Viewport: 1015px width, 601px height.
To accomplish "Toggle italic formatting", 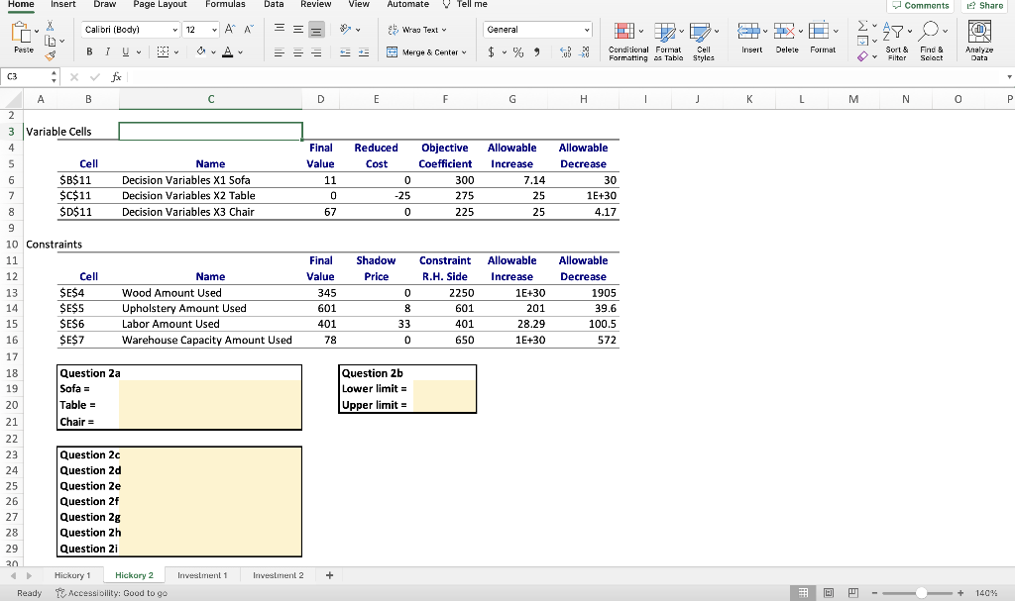I will point(107,51).
